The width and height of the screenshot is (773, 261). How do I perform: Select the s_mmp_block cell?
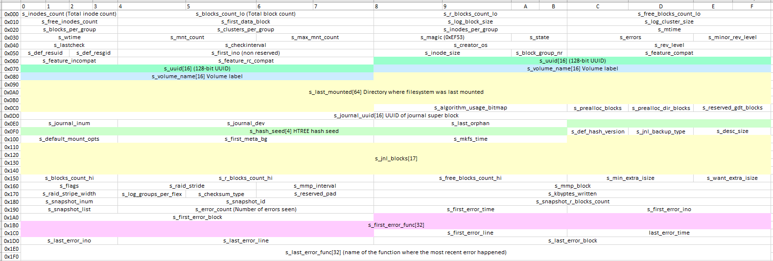coord(572,186)
